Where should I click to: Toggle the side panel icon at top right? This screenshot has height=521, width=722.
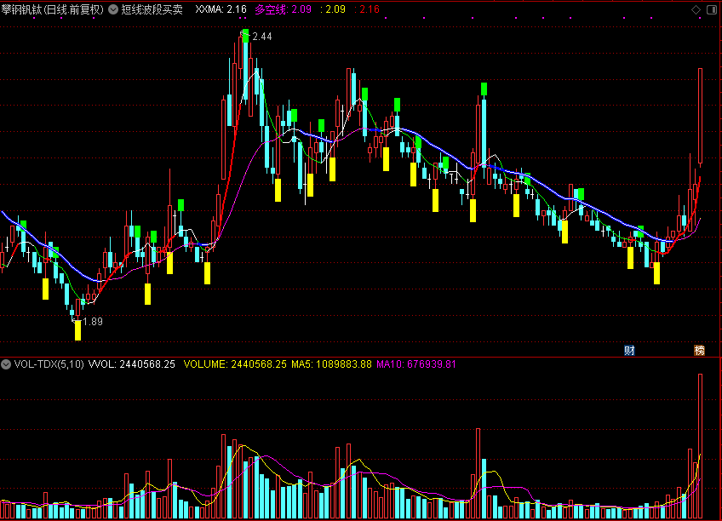tap(712, 9)
